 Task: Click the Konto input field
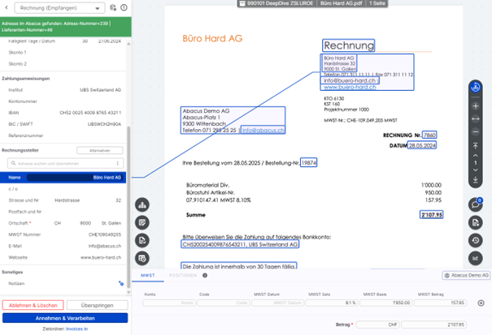click(x=169, y=303)
